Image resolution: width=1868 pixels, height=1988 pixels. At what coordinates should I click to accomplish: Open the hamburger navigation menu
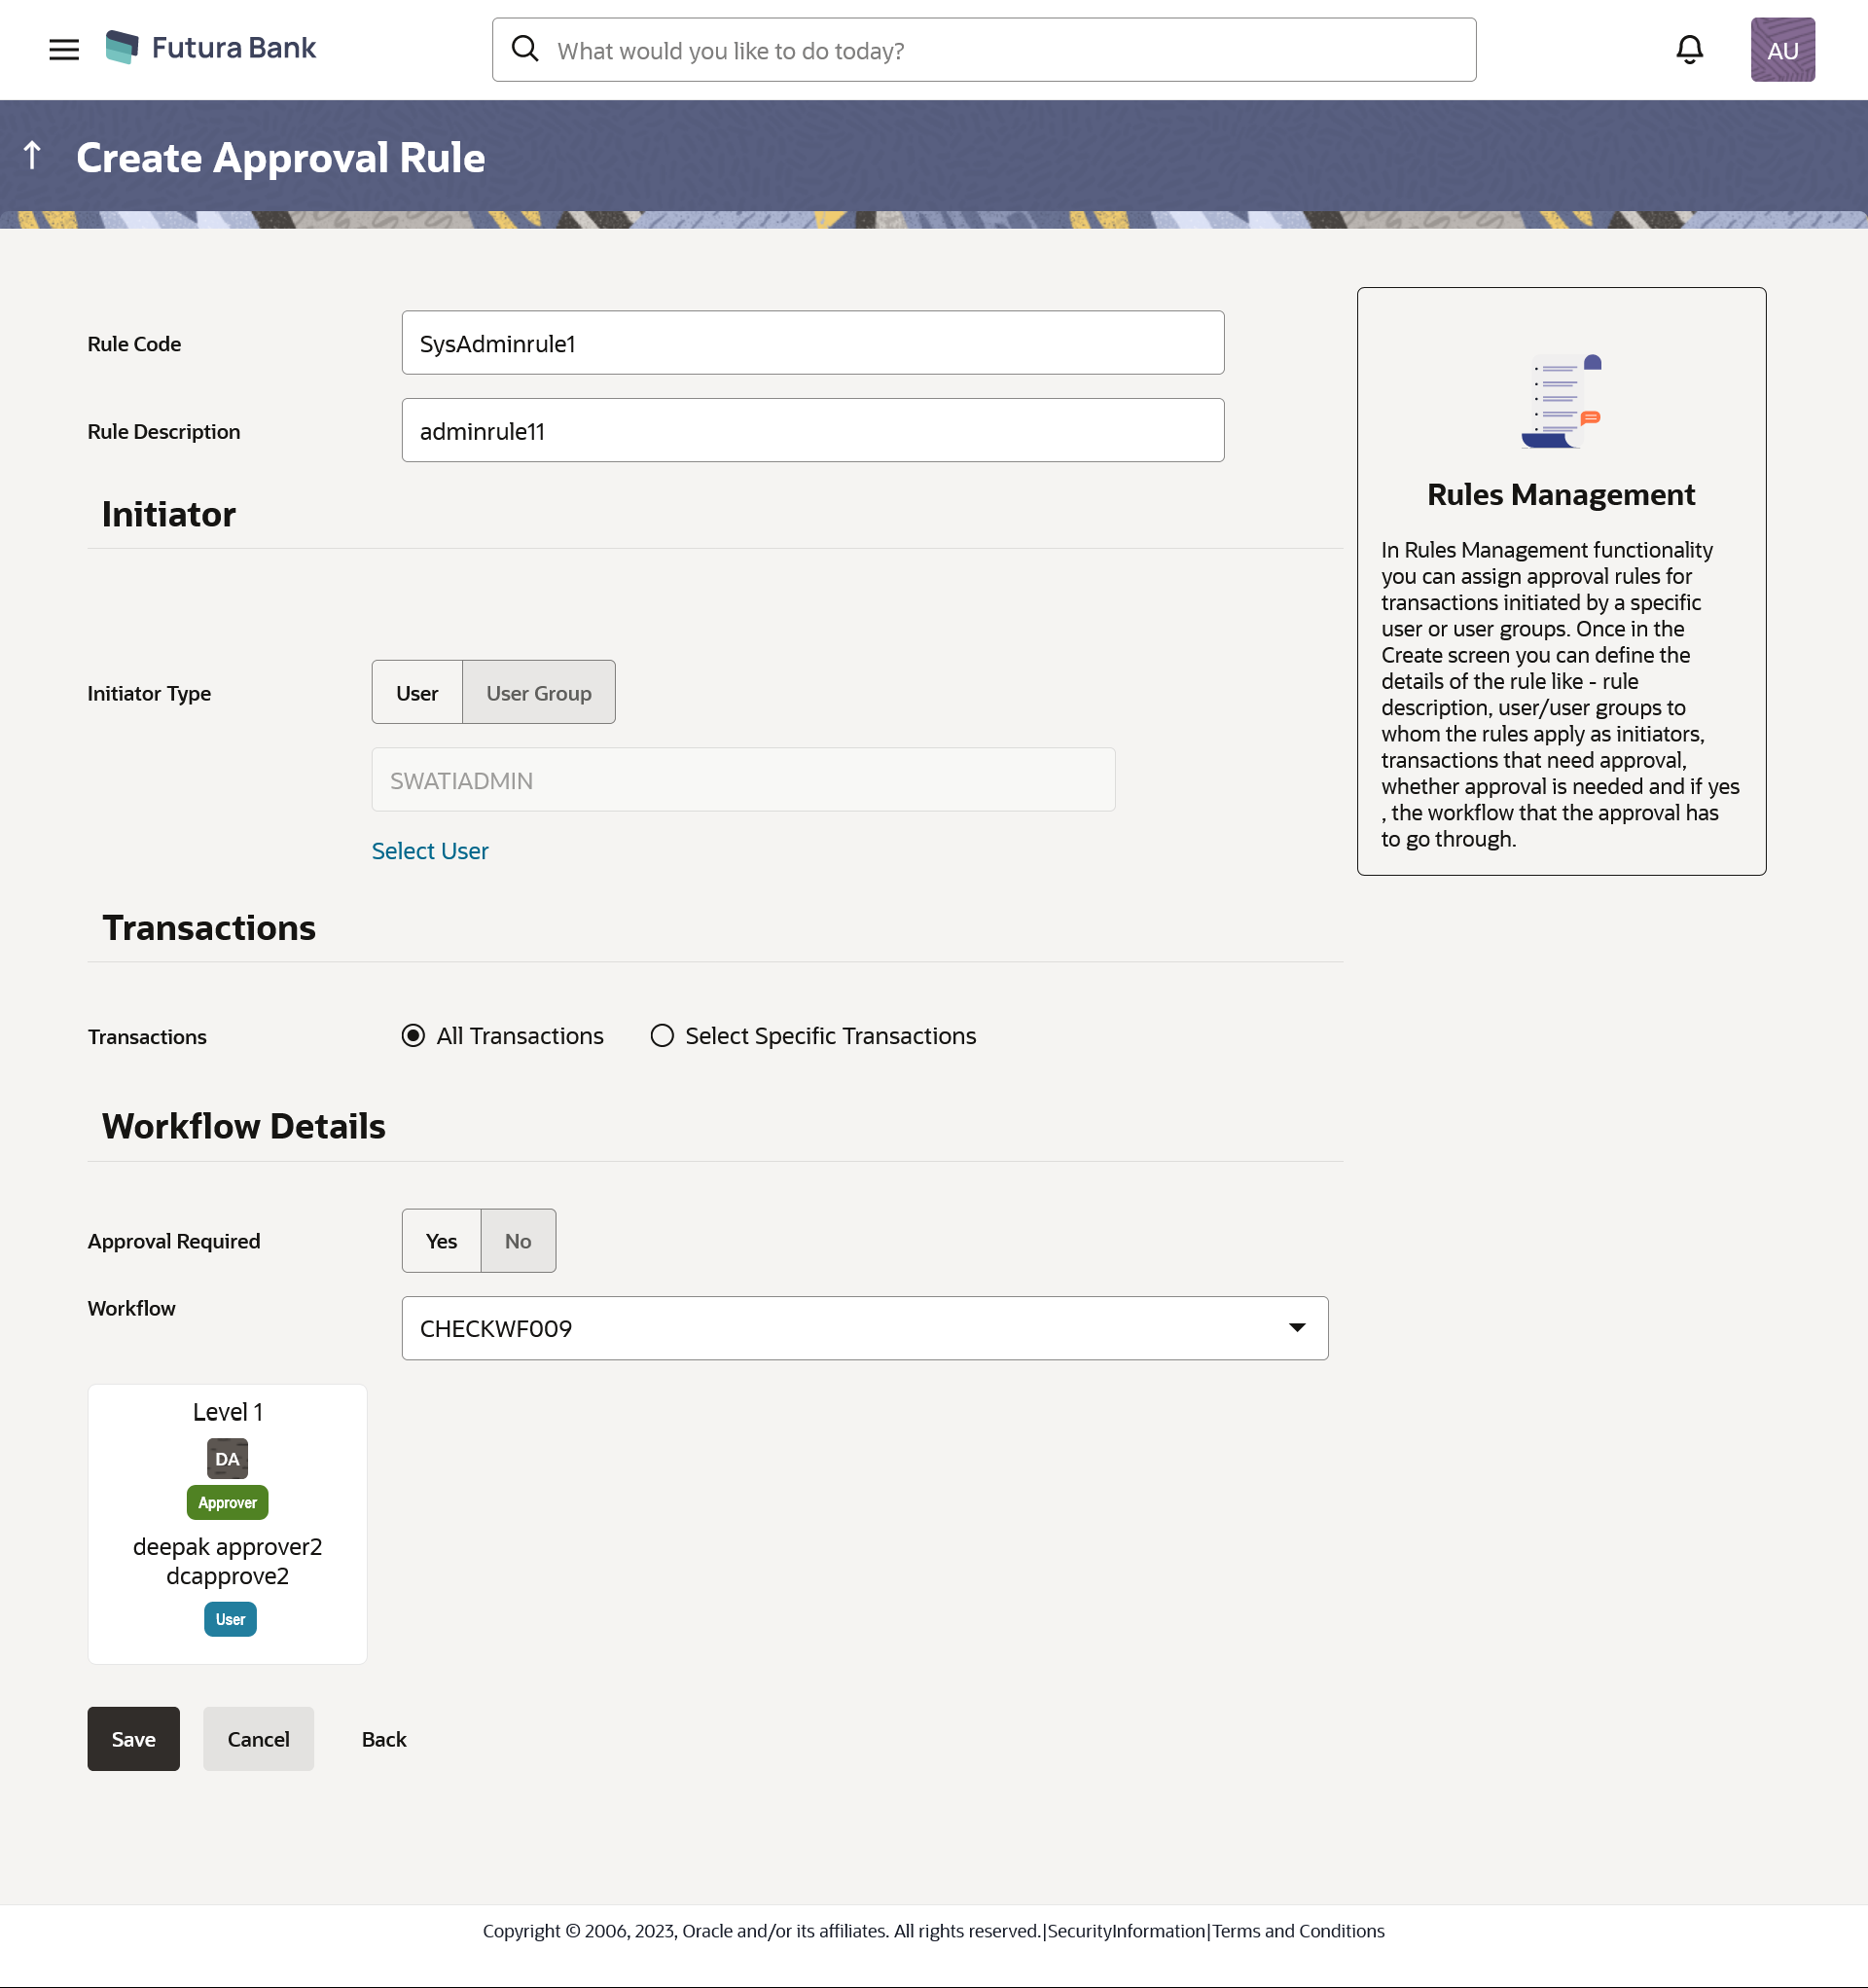pos(64,49)
